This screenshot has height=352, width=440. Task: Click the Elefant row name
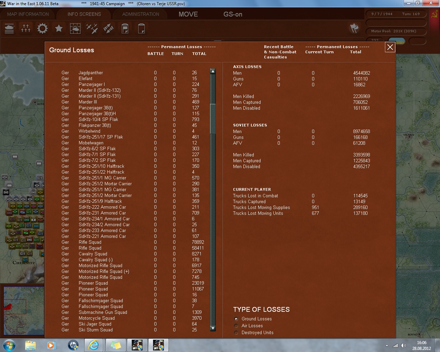tap(86, 78)
